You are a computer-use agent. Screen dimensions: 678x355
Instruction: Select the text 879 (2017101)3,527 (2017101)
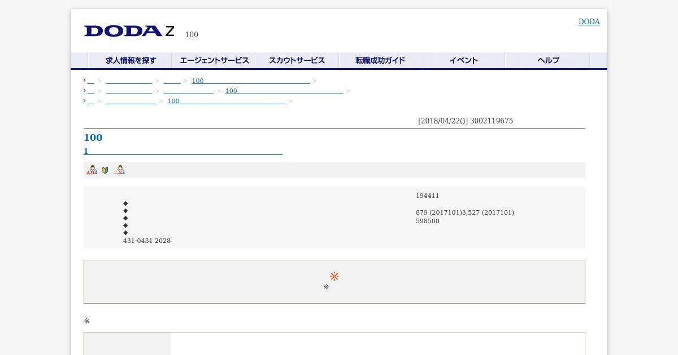pyautogui.click(x=465, y=212)
